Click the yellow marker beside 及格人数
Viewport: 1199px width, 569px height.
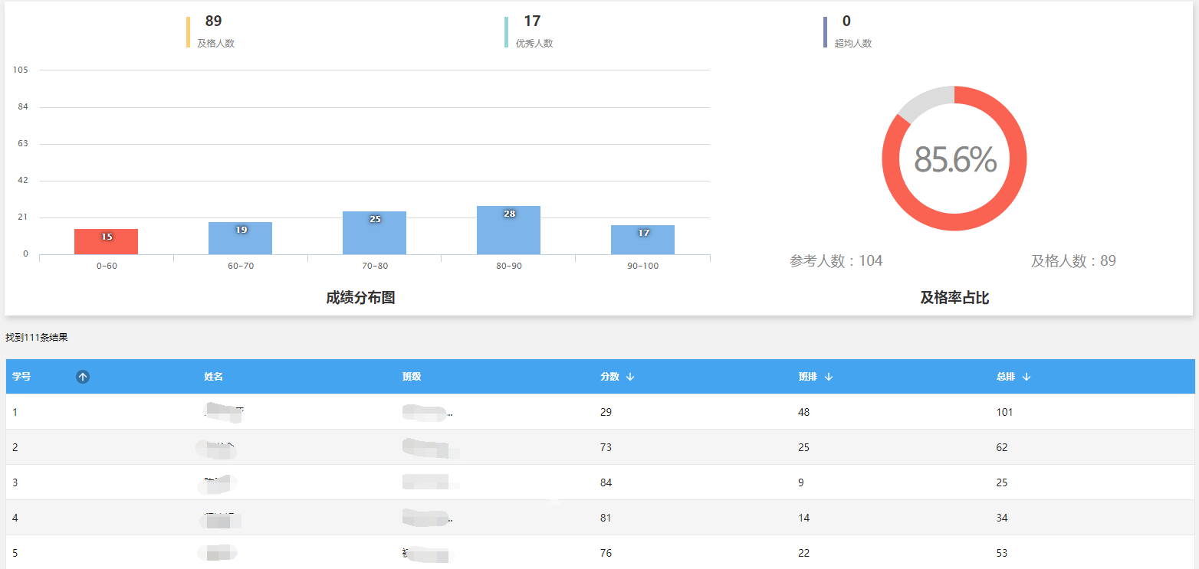(188, 32)
